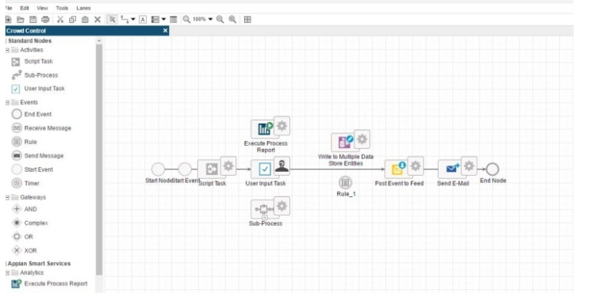
Task: Open the Tools menu
Action: pos(62,8)
